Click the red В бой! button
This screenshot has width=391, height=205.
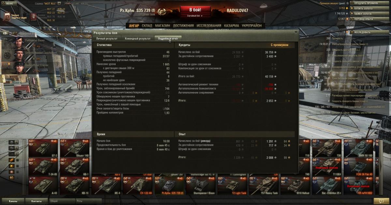pos(195,10)
